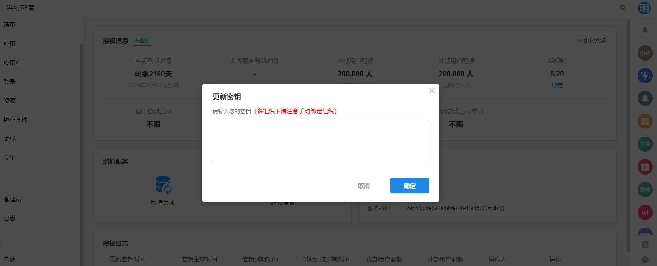Open 品牌 in the left menu
The width and height of the screenshot is (657, 266).
click(10, 260)
